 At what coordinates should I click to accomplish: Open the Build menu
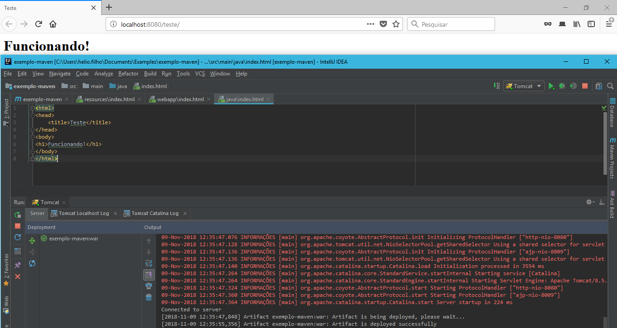[x=150, y=74]
